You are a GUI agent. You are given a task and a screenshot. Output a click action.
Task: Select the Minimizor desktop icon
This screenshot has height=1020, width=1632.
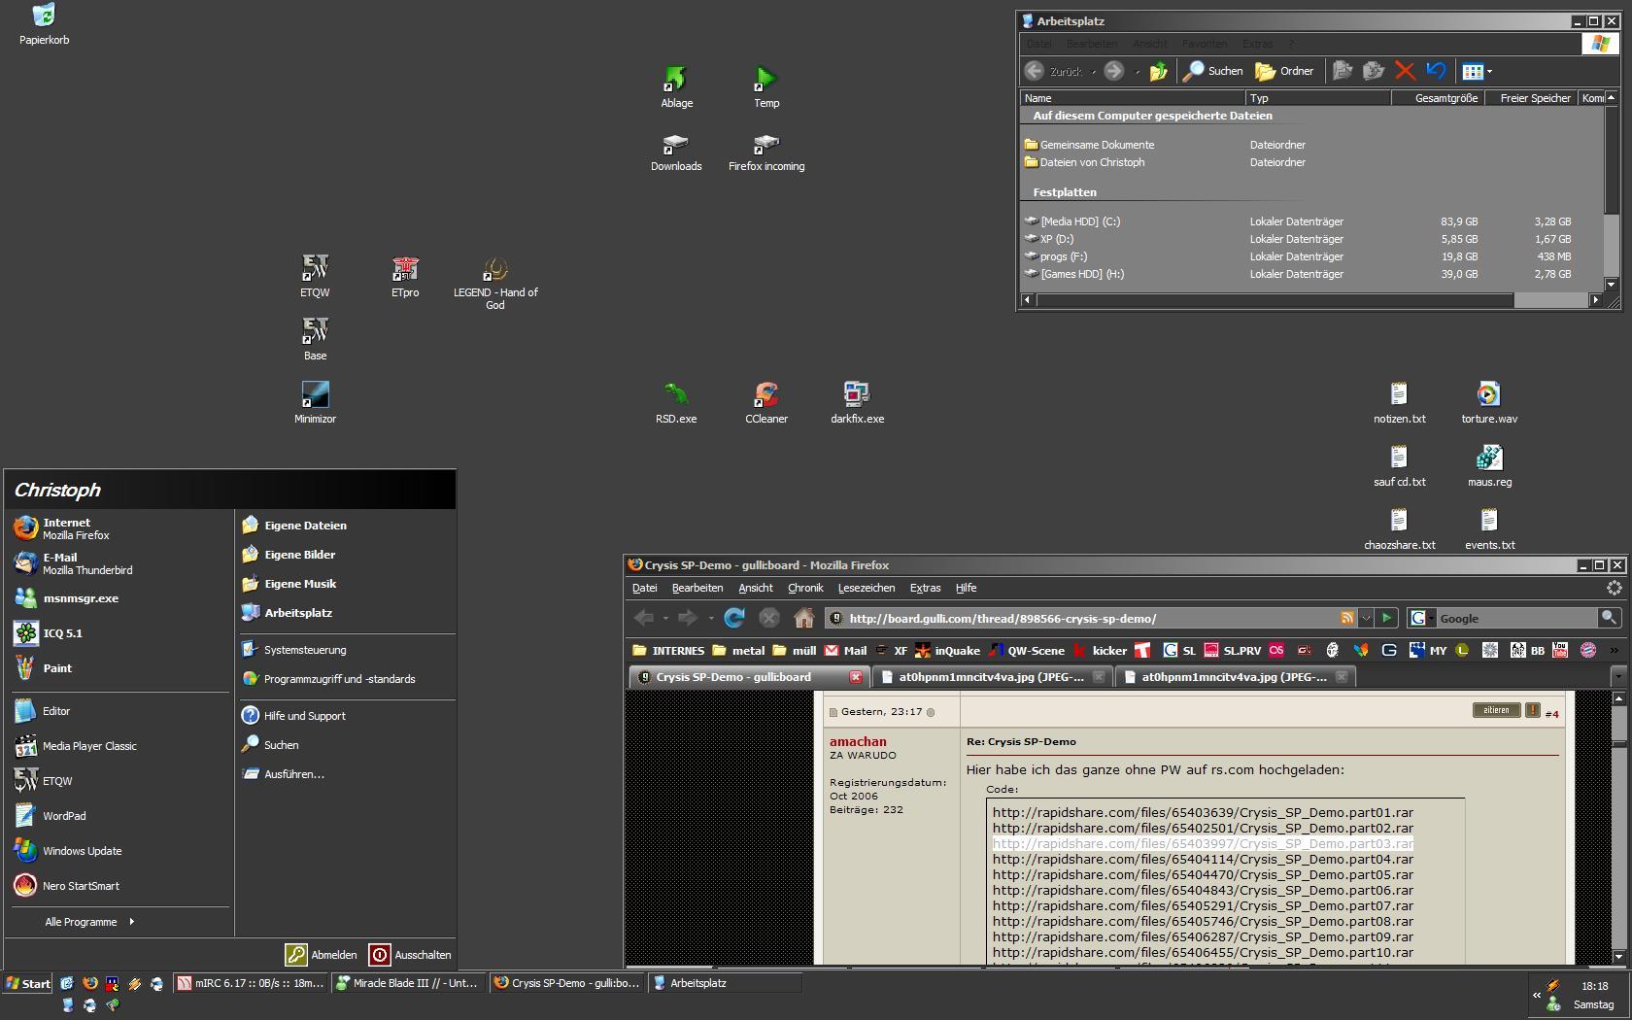[x=315, y=402]
